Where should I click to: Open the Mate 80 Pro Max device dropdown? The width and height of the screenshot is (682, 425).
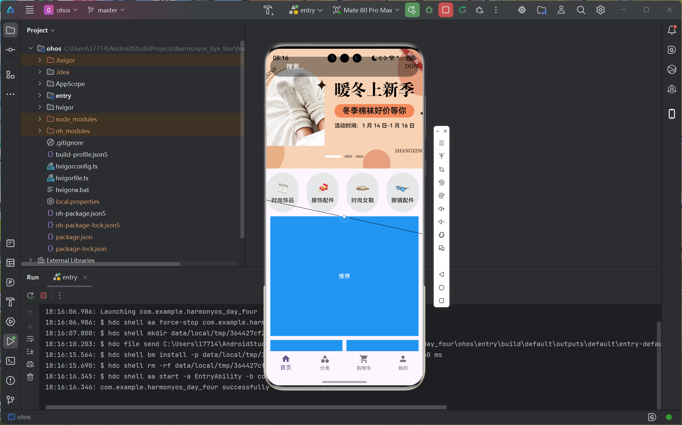pyautogui.click(x=366, y=10)
